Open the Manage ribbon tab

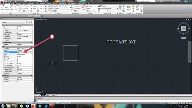pyautogui.click(x=42, y=4)
